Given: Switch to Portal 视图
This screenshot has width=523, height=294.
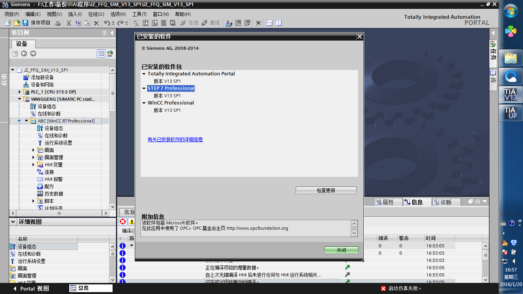Looking at the screenshot, I should (x=31, y=289).
